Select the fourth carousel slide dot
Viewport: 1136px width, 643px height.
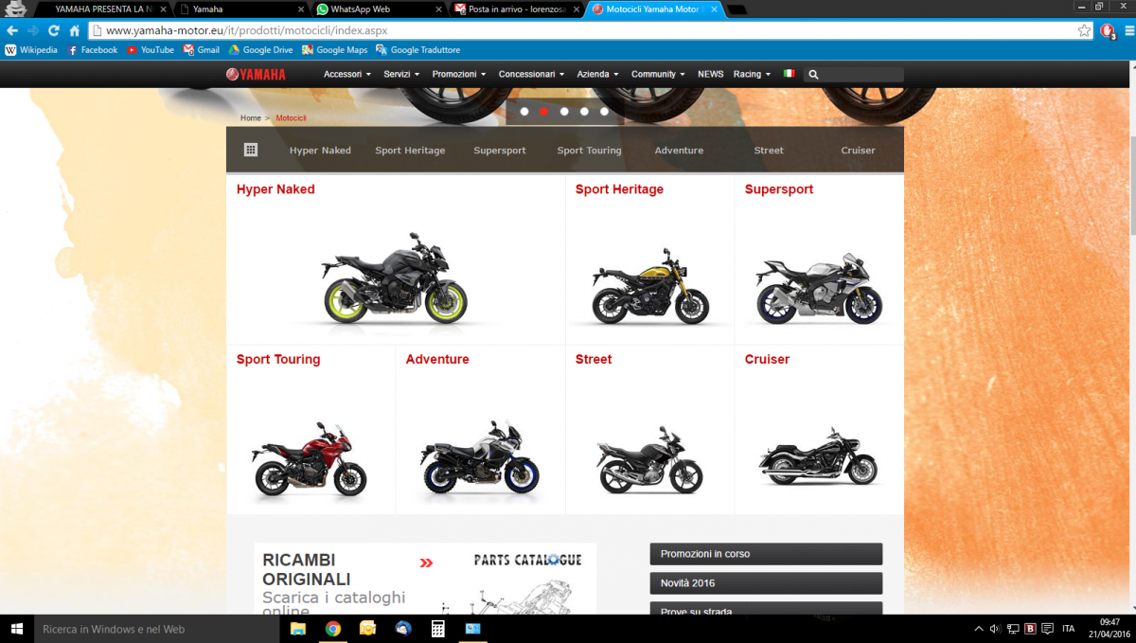[584, 112]
